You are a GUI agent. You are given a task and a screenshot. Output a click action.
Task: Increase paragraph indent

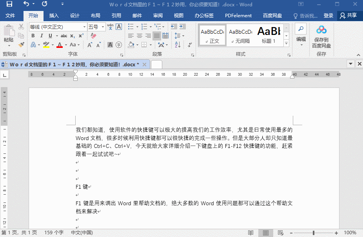point(183,27)
